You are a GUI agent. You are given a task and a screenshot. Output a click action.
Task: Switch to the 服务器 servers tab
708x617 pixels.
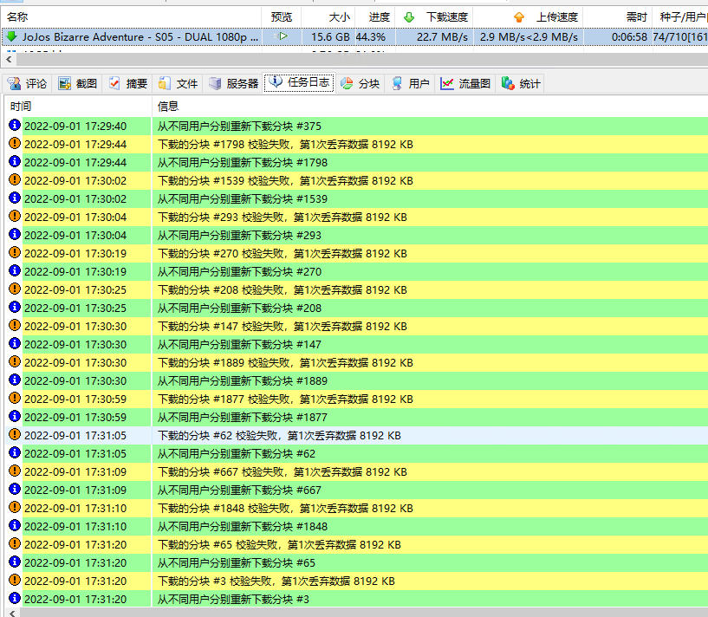pos(233,83)
